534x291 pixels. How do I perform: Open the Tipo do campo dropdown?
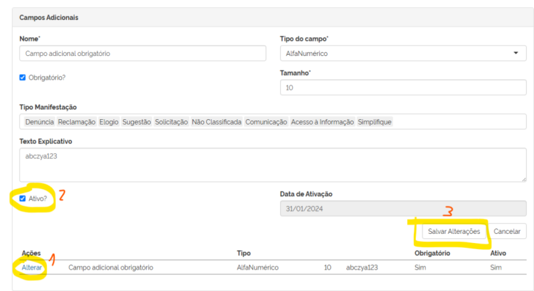click(403, 53)
